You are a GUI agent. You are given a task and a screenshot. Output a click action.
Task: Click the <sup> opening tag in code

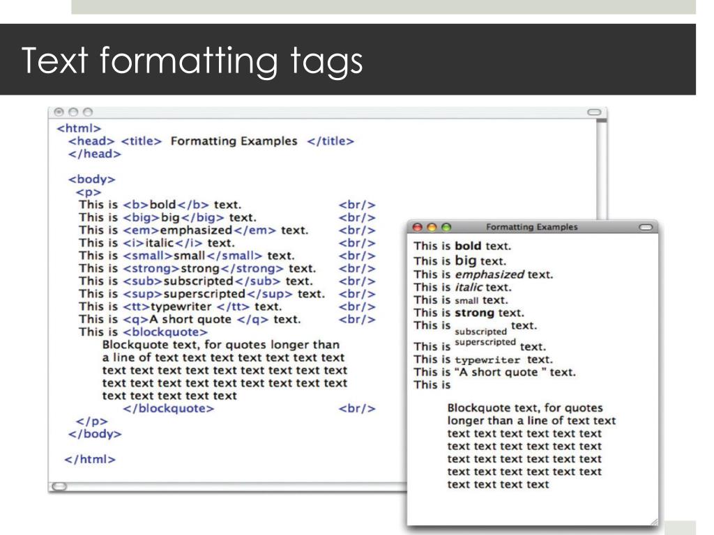143,294
